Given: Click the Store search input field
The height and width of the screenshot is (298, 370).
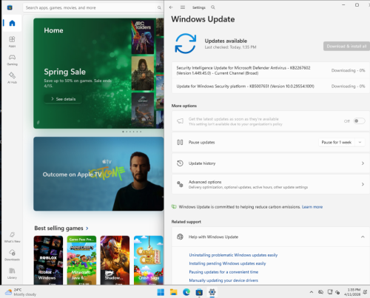Looking at the screenshot, I should tap(92, 7).
